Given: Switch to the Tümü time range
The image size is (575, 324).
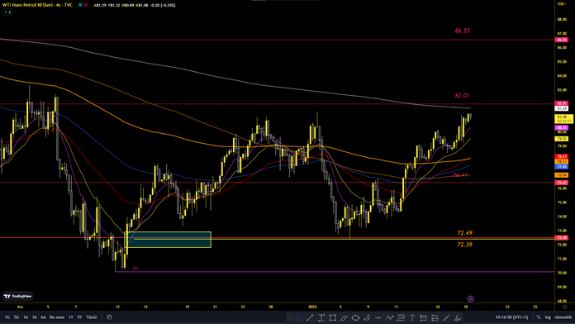Looking at the screenshot, I should (92, 317).
